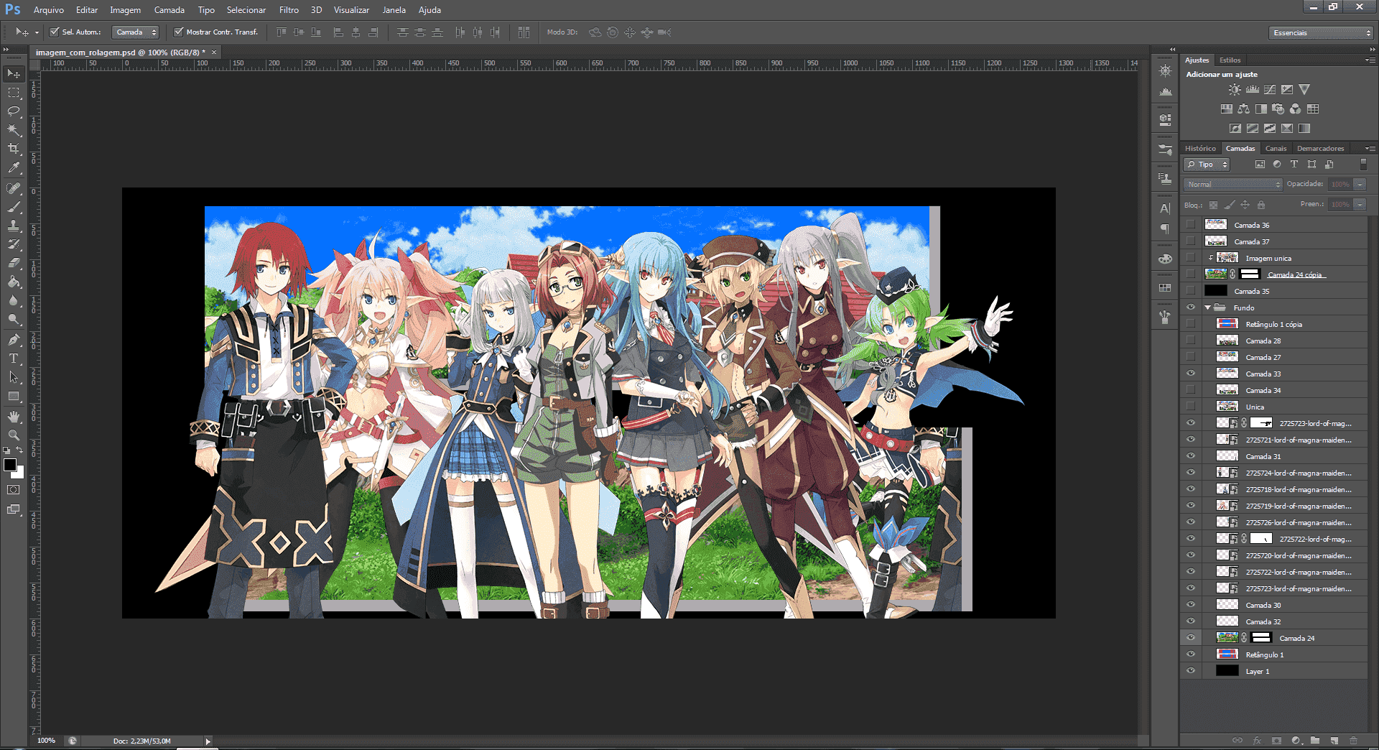
Task: Select the Move tool in the toolbox
Action: (x=14, y=74)
